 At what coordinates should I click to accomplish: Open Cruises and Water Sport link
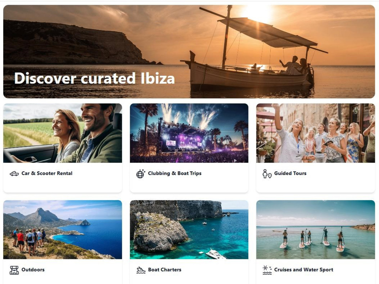[304, 270]
